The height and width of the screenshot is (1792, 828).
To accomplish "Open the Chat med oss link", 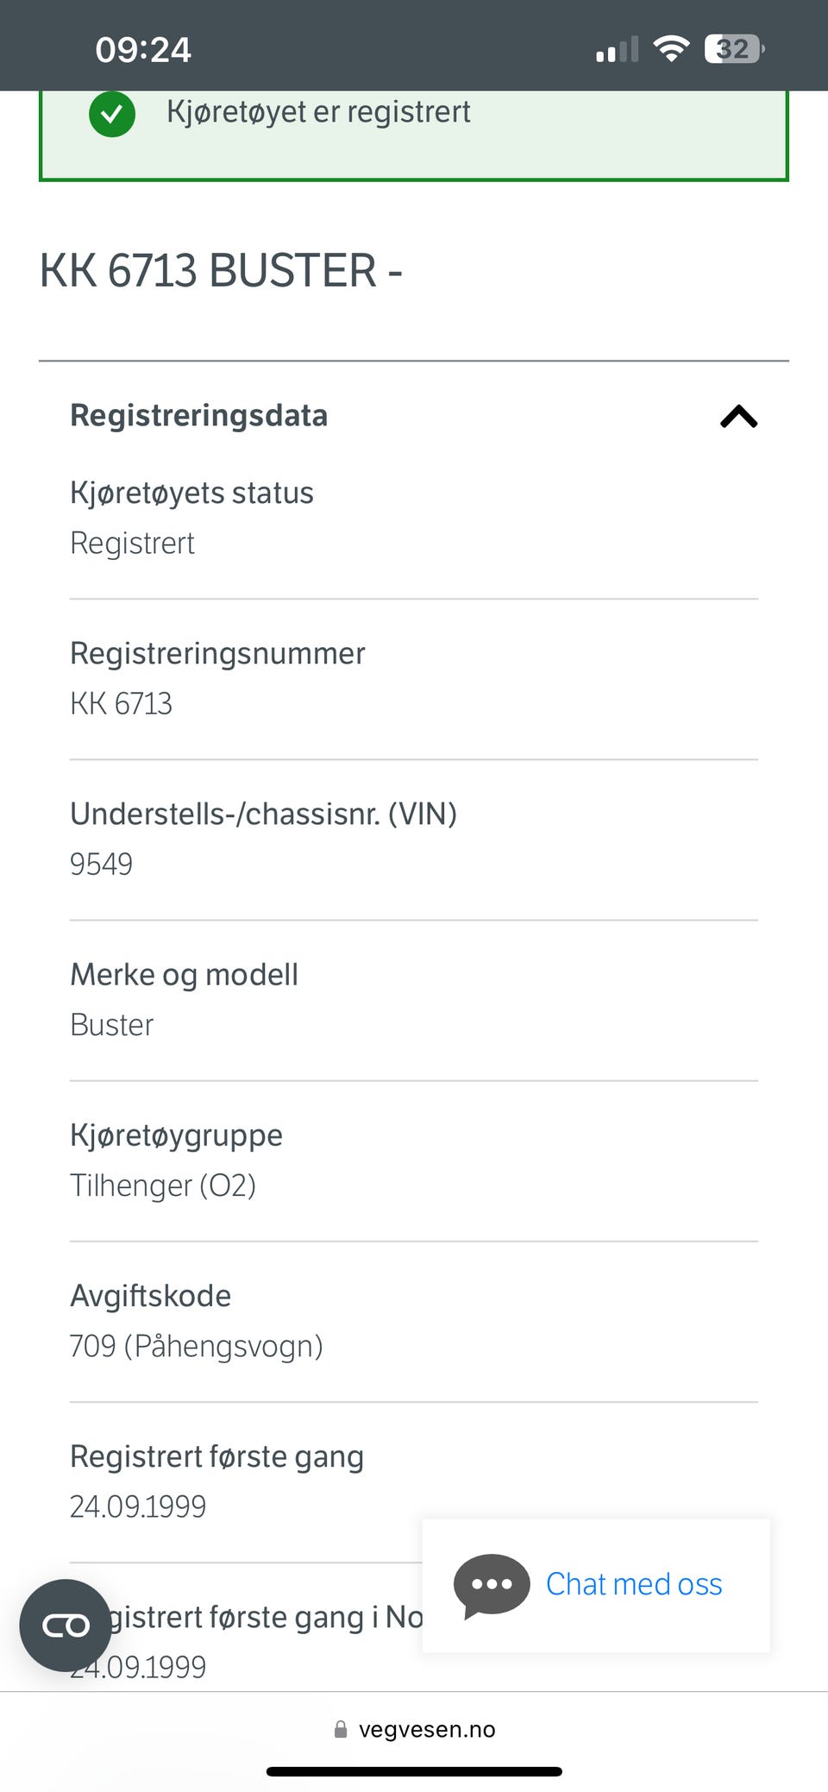I will (x=634, y=1584).
